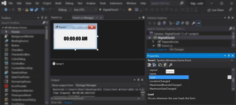Open the Any CPU platform dropdown
Image resolution: width=236 pixels, height=105 pixels.
[x=85, y=10]
